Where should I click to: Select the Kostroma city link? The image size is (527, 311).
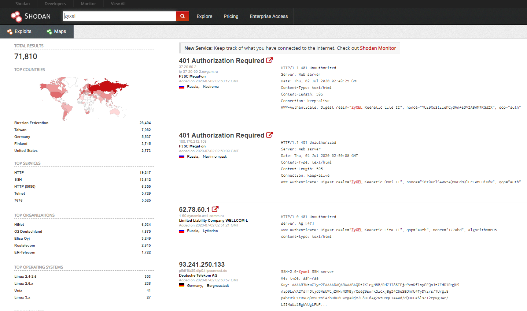point(211,87)
